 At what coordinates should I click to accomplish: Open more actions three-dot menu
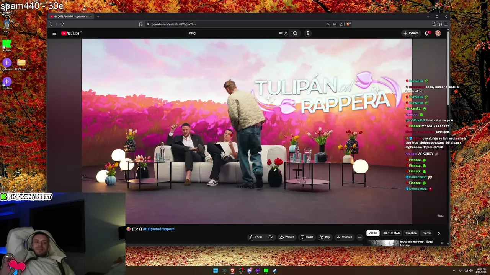point(360,237)
